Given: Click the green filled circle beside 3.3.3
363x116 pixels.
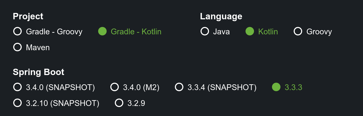Looking at the screenshot, I should [276, 87].
